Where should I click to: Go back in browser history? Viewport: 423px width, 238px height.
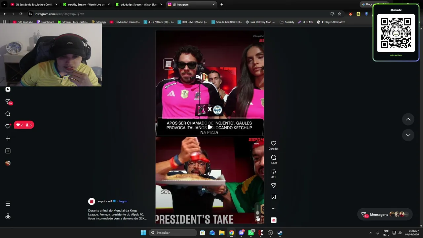tap(5, 14)
